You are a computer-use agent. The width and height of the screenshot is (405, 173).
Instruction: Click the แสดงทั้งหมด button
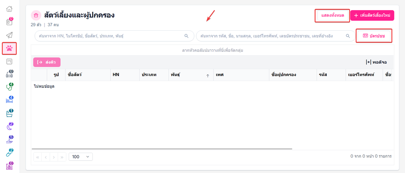(x=332, y=15)
